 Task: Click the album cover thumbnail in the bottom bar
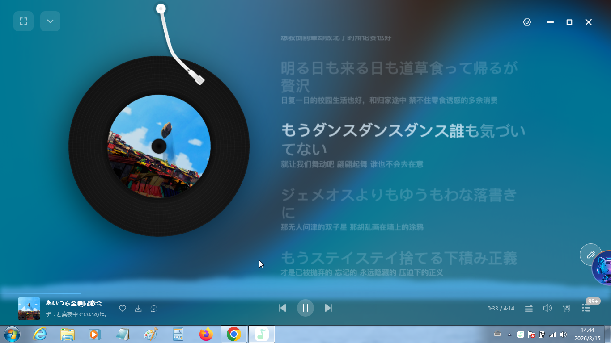click(29, 309)
